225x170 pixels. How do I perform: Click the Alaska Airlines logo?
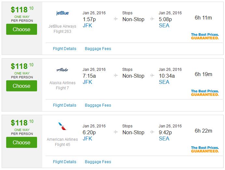[x=62, y=70]
